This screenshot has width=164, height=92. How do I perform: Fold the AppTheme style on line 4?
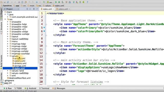click(x=46, y=24)
